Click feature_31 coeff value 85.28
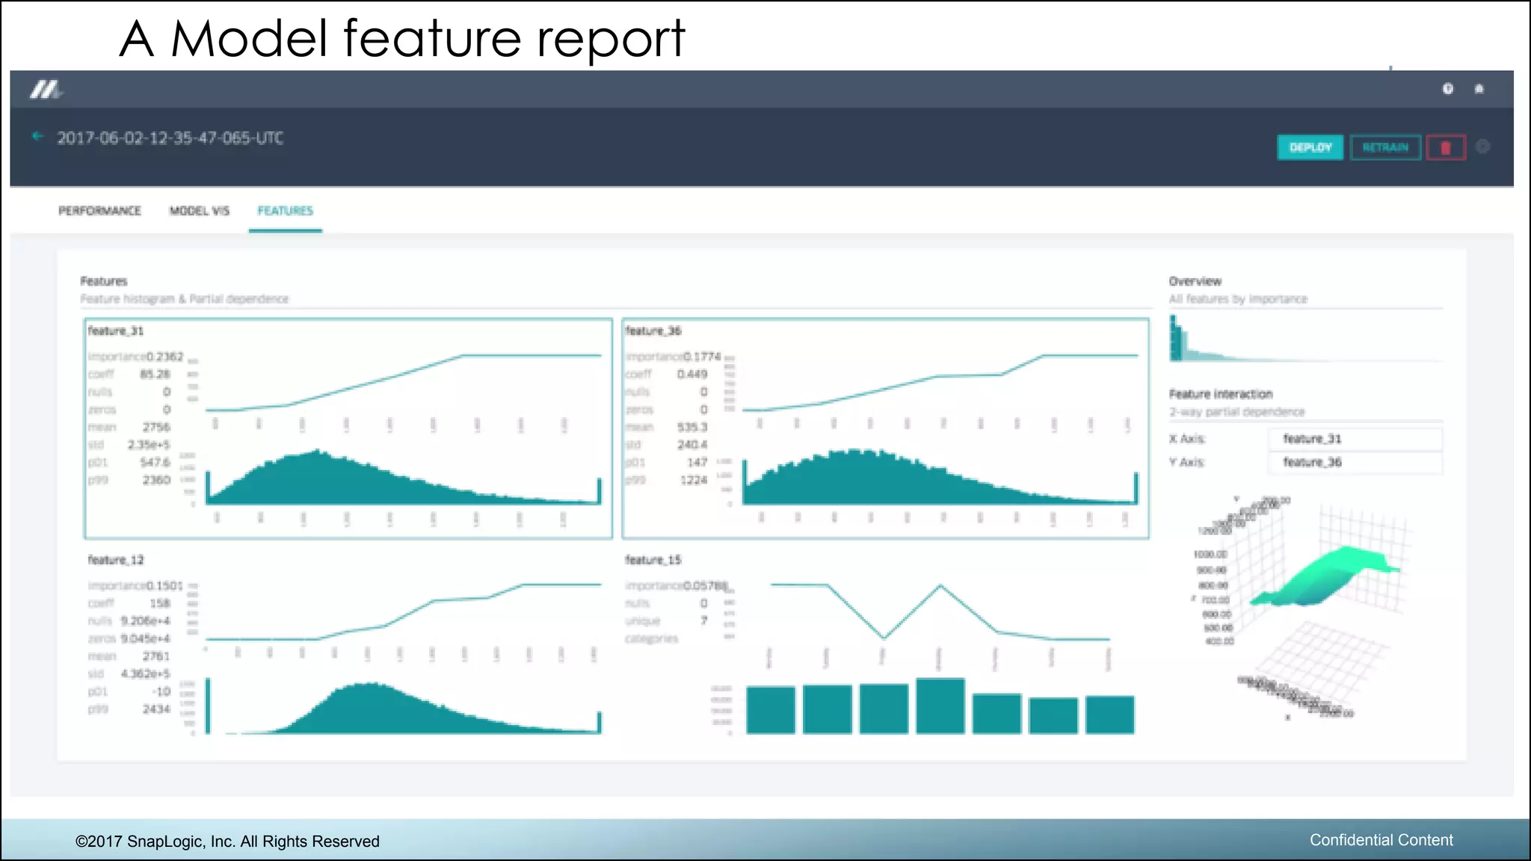 (155, 374)
